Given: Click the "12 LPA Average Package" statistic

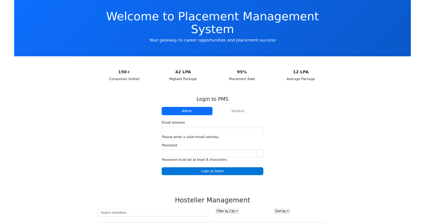Looking at the screenshot, I should click(301, 75).
